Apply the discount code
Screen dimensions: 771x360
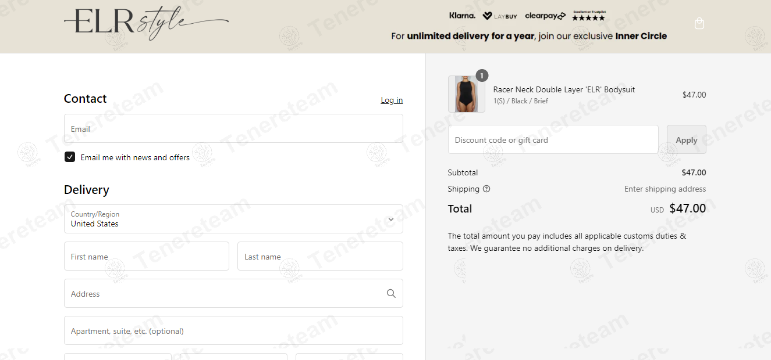pyautogui.click(x=687, y=139)
